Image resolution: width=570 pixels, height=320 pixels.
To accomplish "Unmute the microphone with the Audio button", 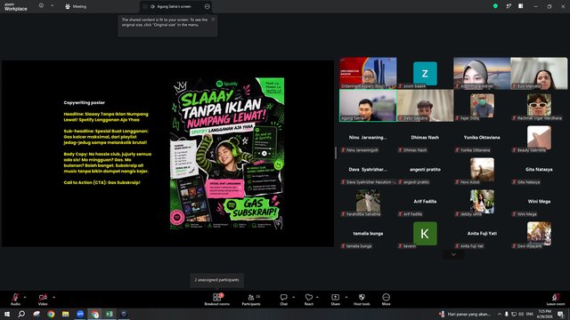I will click(15, 300).
